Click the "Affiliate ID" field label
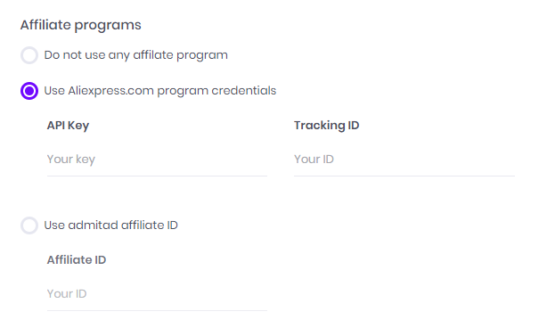 point(77,260)
